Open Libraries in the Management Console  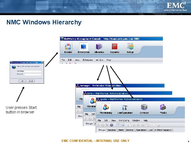click(99, 48)
